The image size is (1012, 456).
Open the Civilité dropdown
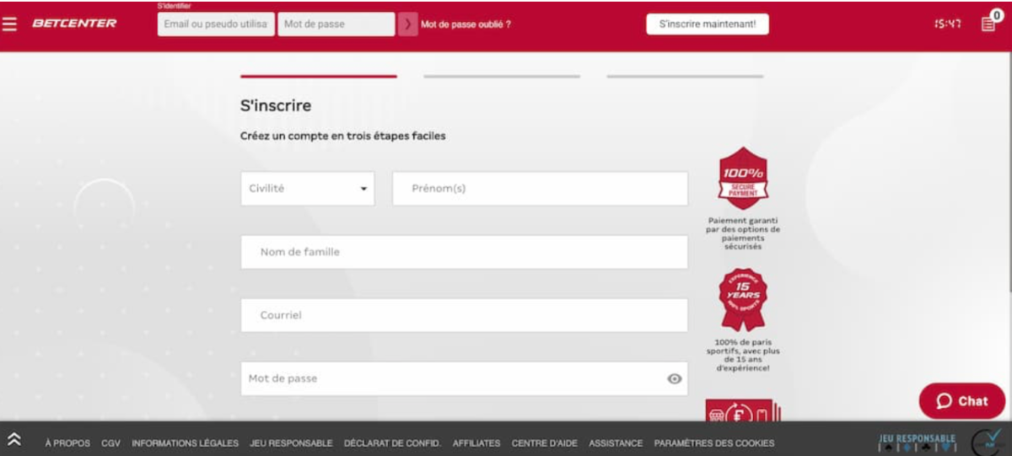click(x=308, y=189)
